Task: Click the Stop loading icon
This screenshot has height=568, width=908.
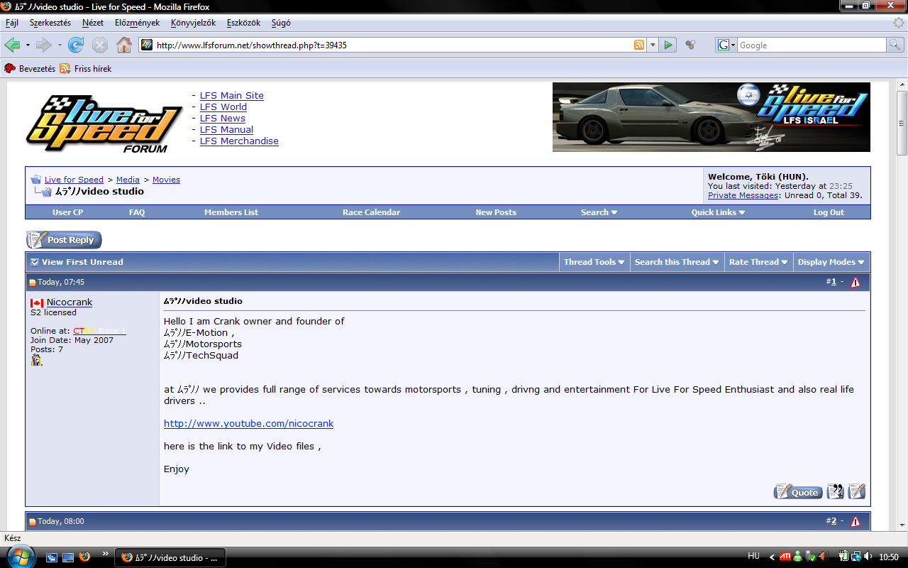Action: (x=100, y=45)
